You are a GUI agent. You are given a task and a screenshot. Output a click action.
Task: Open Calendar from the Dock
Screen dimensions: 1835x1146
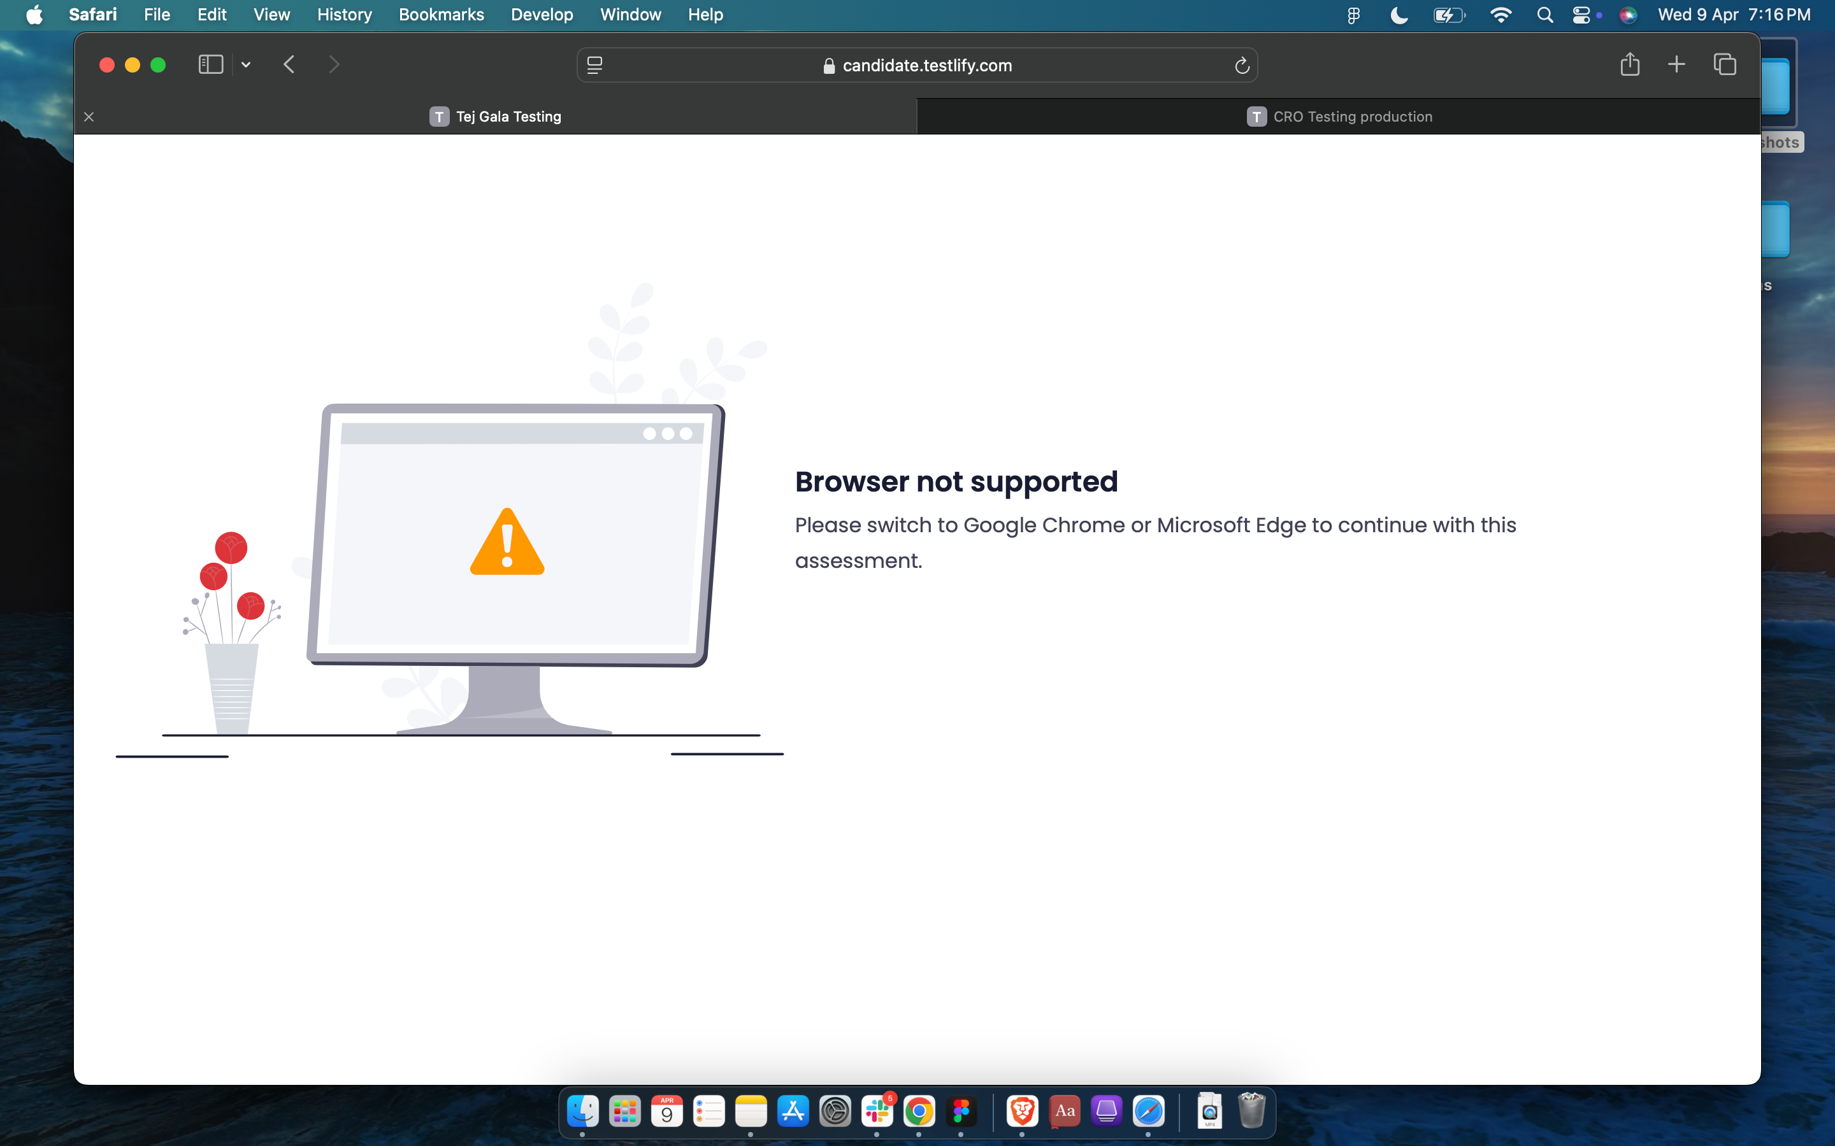click(x=666, y=1111)
